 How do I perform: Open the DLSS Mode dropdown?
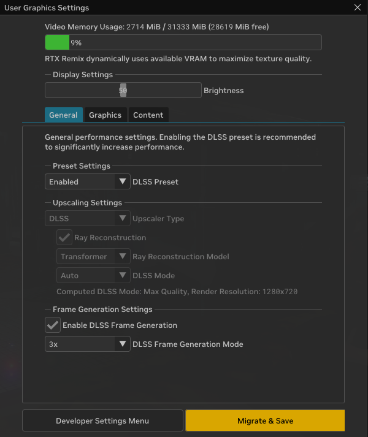tap(93, 275)
